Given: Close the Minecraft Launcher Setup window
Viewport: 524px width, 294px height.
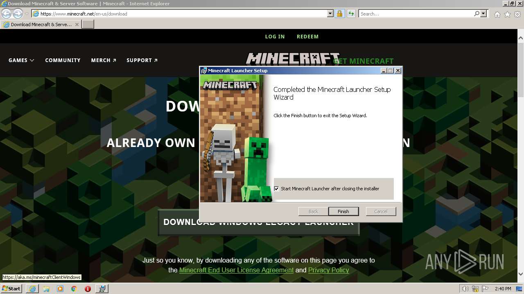Looking at the screenshot, I should click(x=398, y=70).
